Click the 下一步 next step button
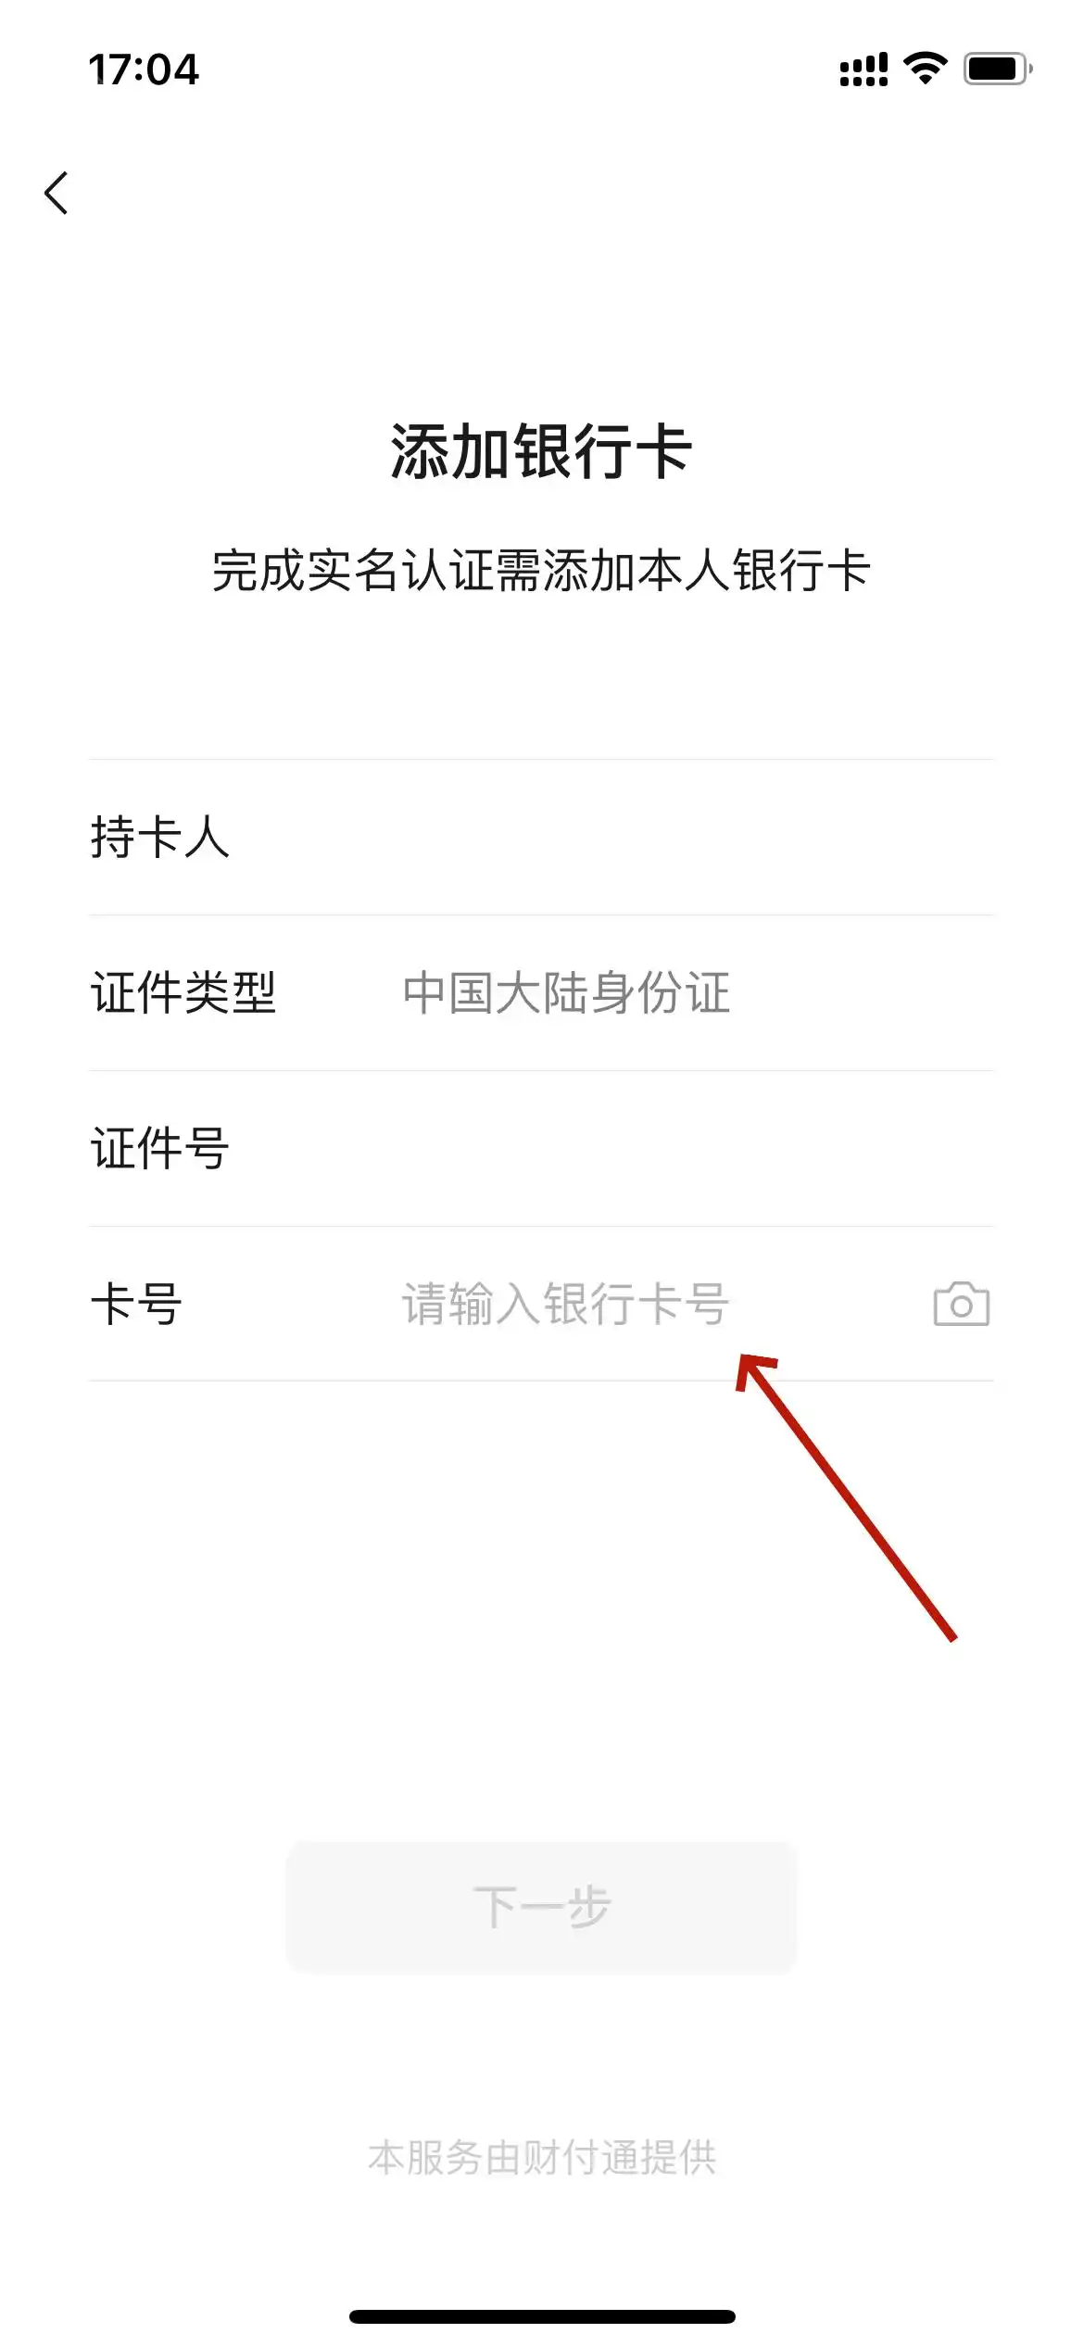1084x2346 pixels. (541, 1907)
